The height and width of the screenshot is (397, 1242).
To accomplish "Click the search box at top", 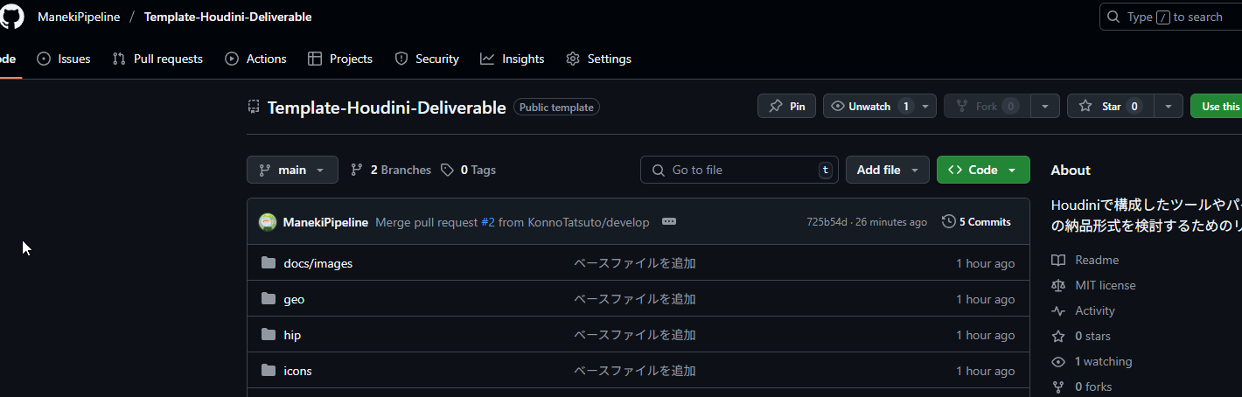I will [1170, 17].
